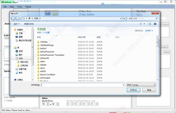Click the change view icon
176x113 pixels.
pos(141,24)
